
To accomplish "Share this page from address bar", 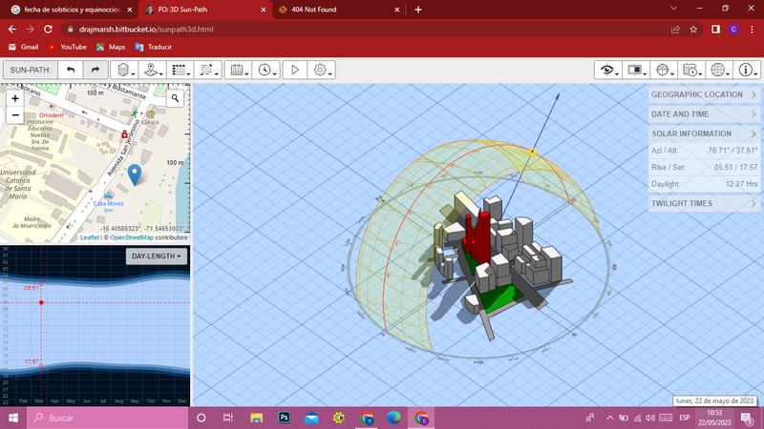I will pyautogui.click(x=675, y=30).
